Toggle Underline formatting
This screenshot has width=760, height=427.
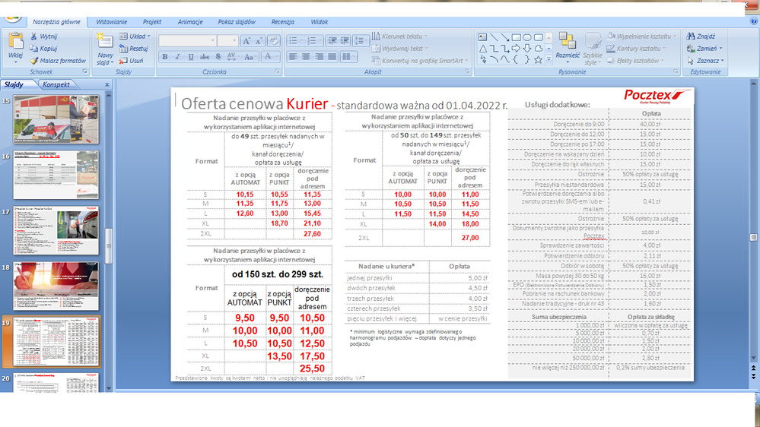(x=191, y=57)
